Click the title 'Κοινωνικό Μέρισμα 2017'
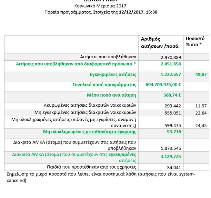Image resolution: width=211 pixels, height=198 pixels. pos(101,6)
